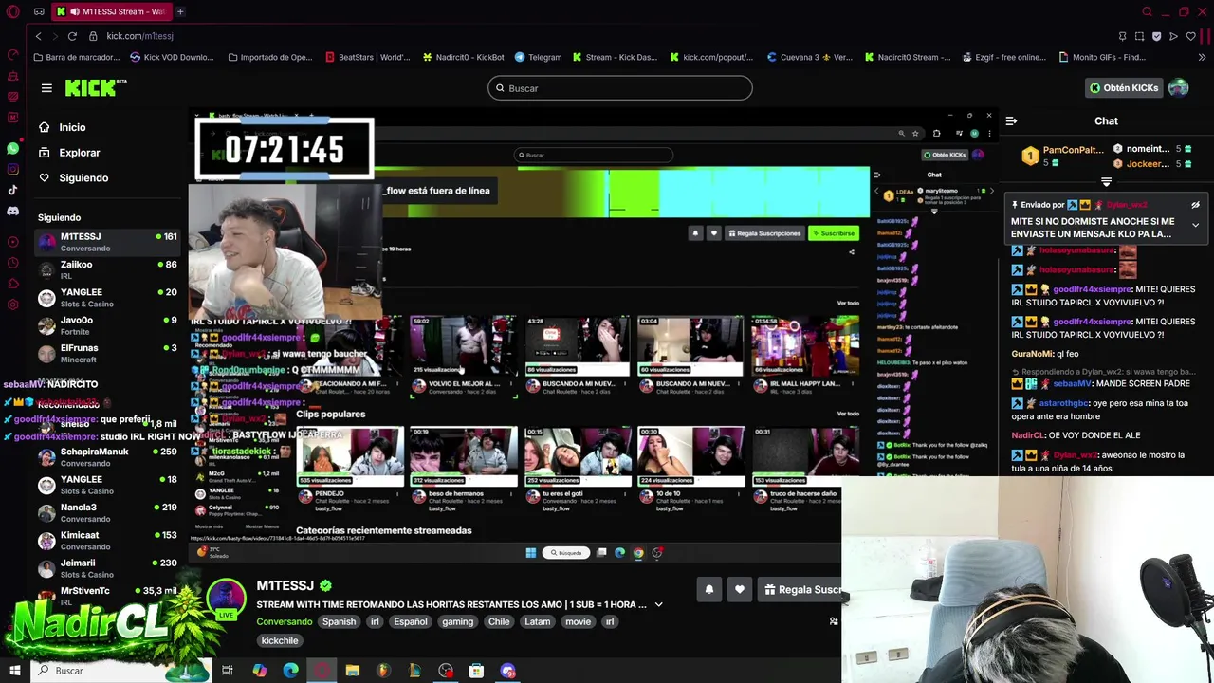Click the notification bell for M1TESSJ
Viewport: 1214px width, 683px height.
pos(708,589)
